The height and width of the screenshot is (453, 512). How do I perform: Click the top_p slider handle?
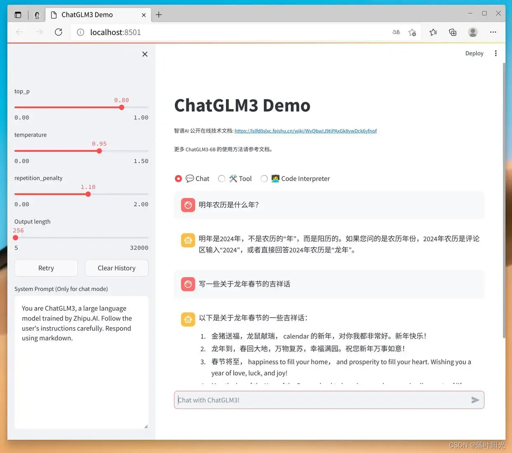pos(122,107)
